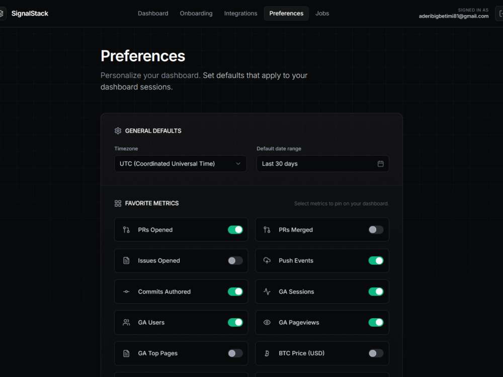Screen dimensions: 503x377
Task: Turn off the GA Users toggle
Action: click(235, 323)
